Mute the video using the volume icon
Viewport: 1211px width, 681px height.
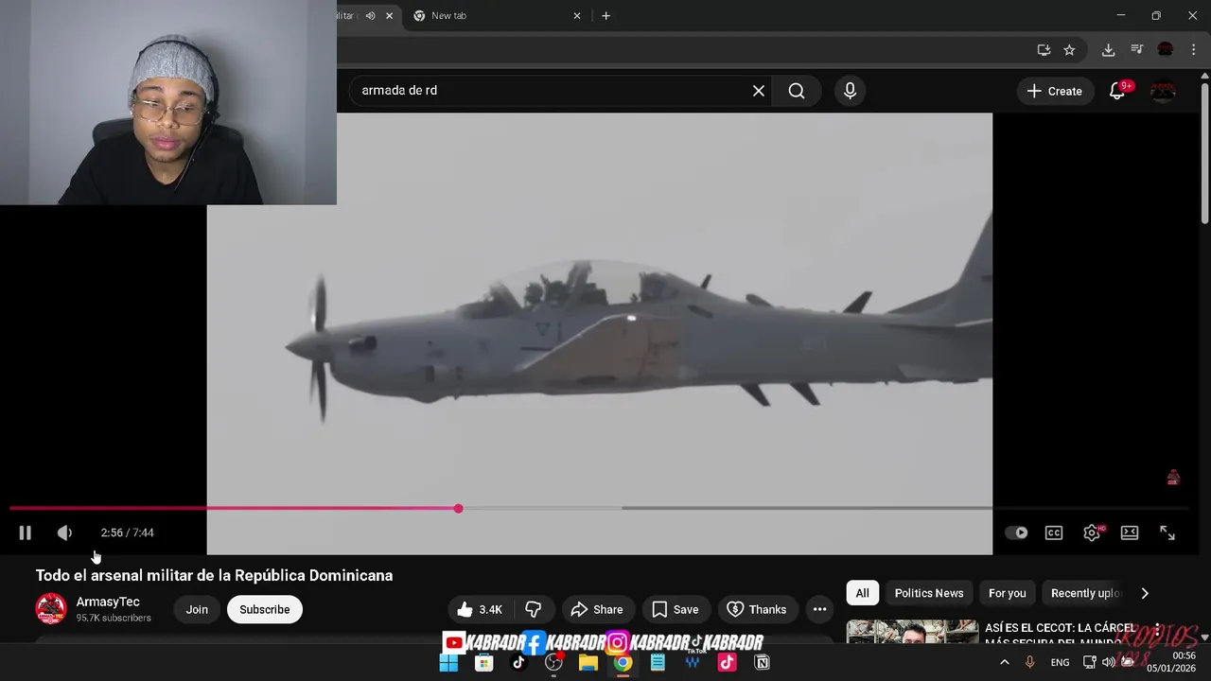64,533
